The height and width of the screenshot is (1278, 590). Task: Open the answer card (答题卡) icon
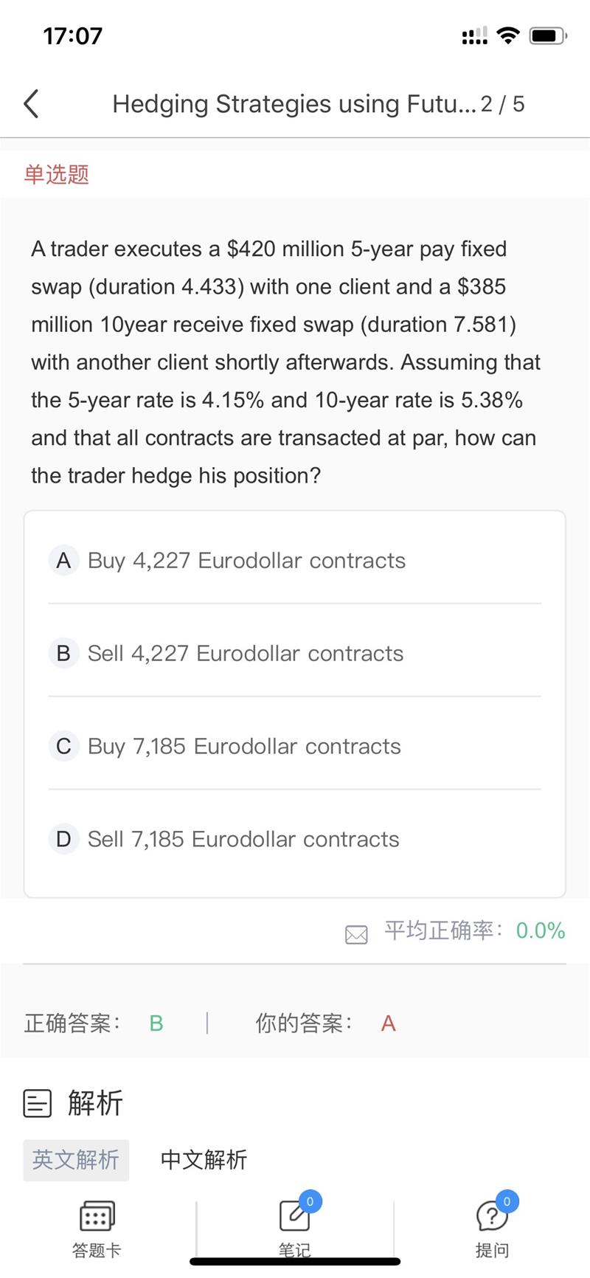click(97, 1217)
